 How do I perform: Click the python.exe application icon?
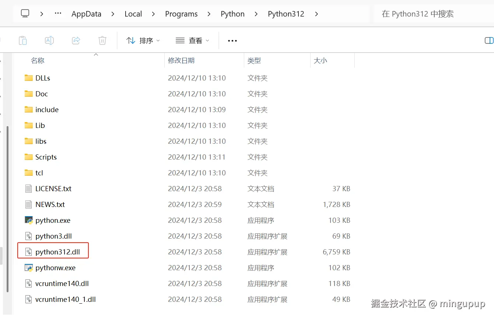click(x=29, y=220)
